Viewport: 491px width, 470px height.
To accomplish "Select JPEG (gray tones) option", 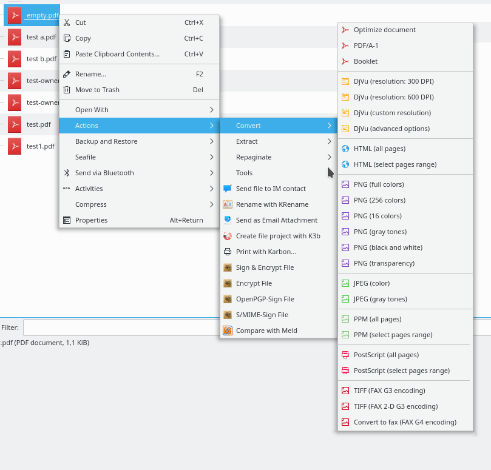I will (x=405, y=299).
